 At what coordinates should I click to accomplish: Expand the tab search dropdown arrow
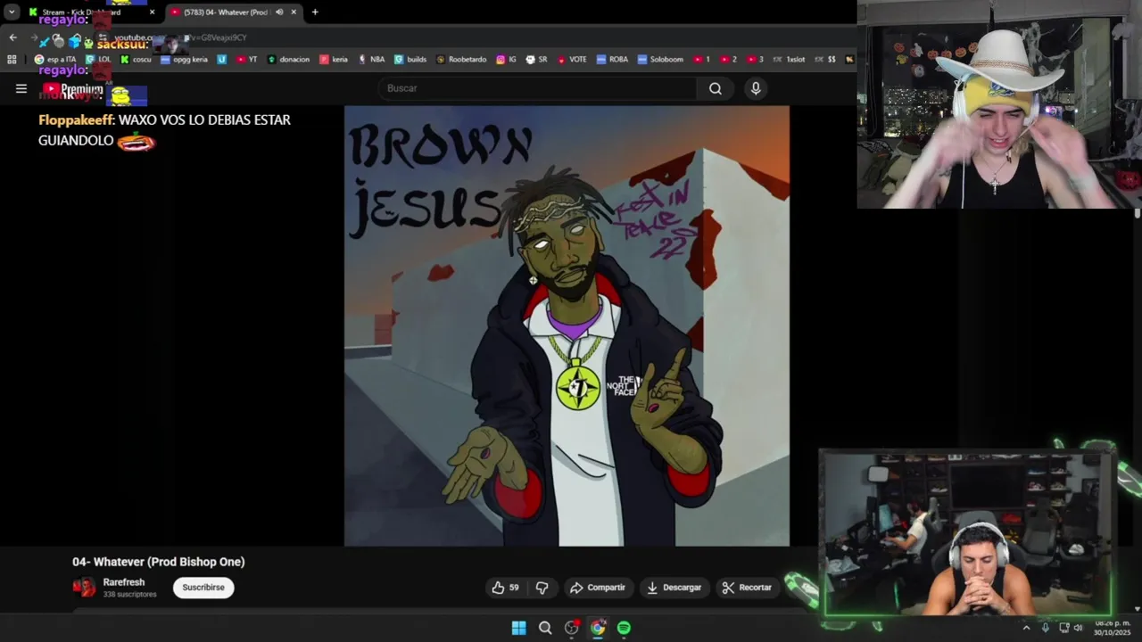pos(11,12)
